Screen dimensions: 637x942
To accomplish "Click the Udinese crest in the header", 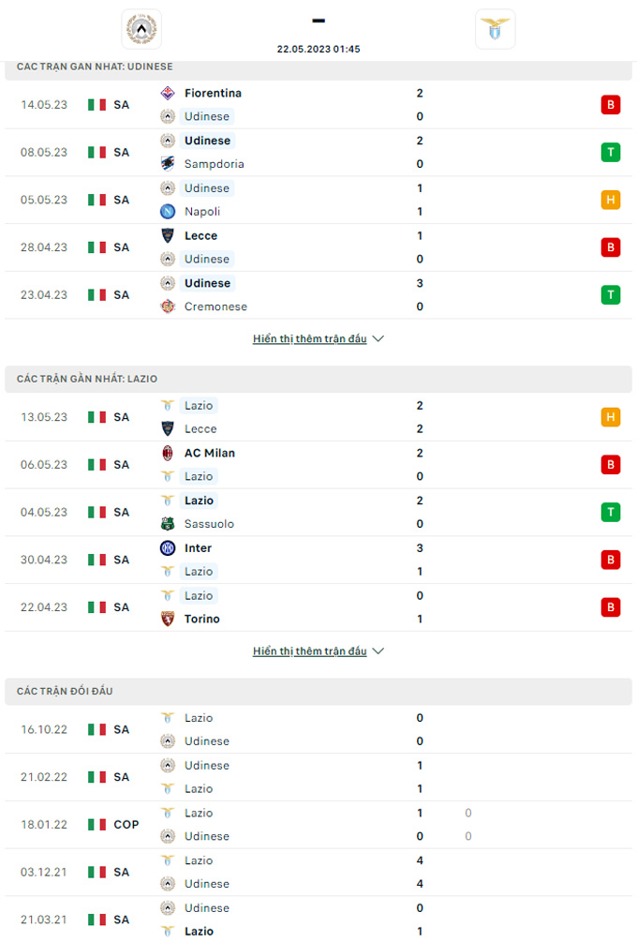I will coord(141,29).
